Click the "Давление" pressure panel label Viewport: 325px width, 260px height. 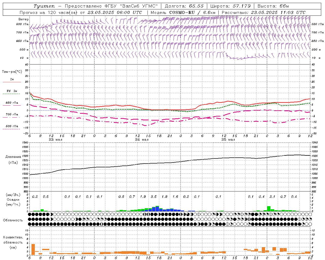click(13, 157)
